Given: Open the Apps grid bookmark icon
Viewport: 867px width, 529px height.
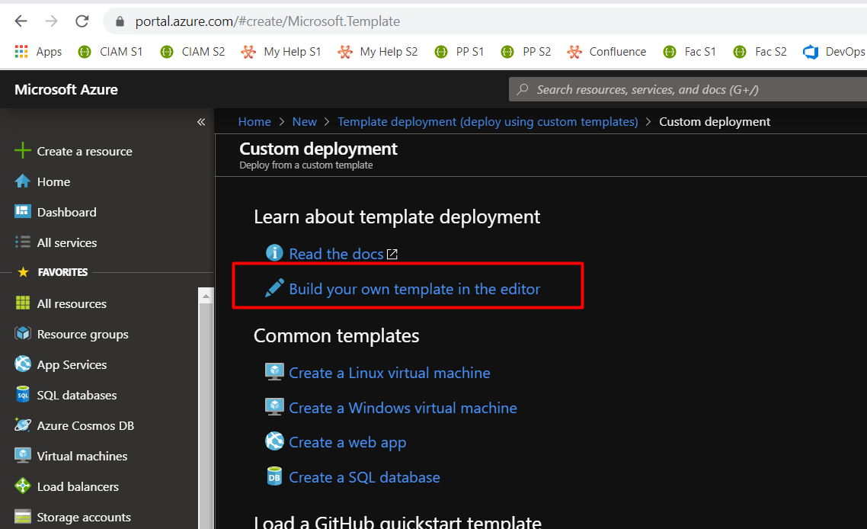Looking at the screenshot, I should point(21,52).
